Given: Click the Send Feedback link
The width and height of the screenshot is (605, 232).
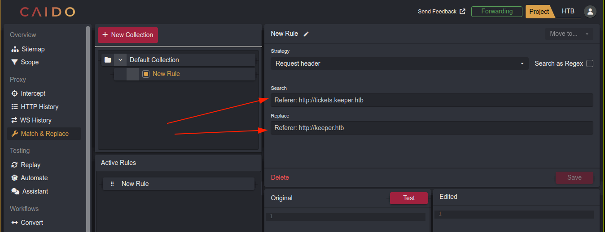Looking at the screenshot, I should tap(441, 12).
